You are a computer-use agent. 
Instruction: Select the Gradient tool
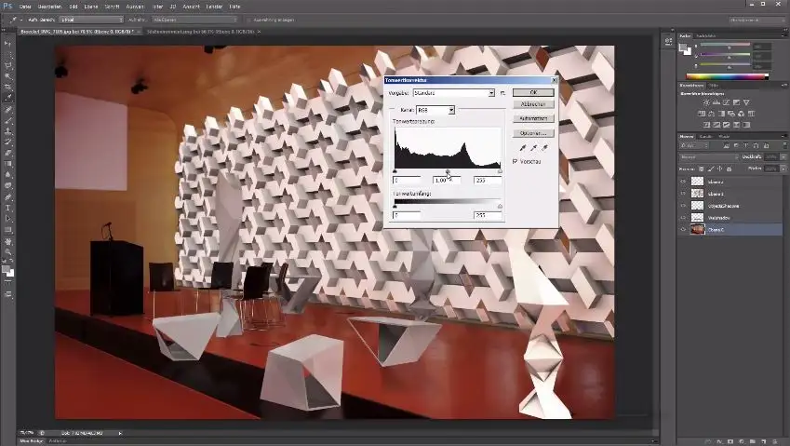[x=7, y=164]
